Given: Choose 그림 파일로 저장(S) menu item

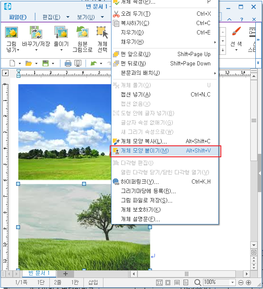Looking at the screenshot, I should (165, 201).
